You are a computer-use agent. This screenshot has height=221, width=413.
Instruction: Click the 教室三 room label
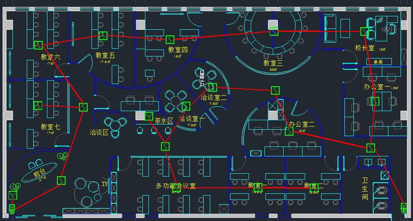[273, 63]
